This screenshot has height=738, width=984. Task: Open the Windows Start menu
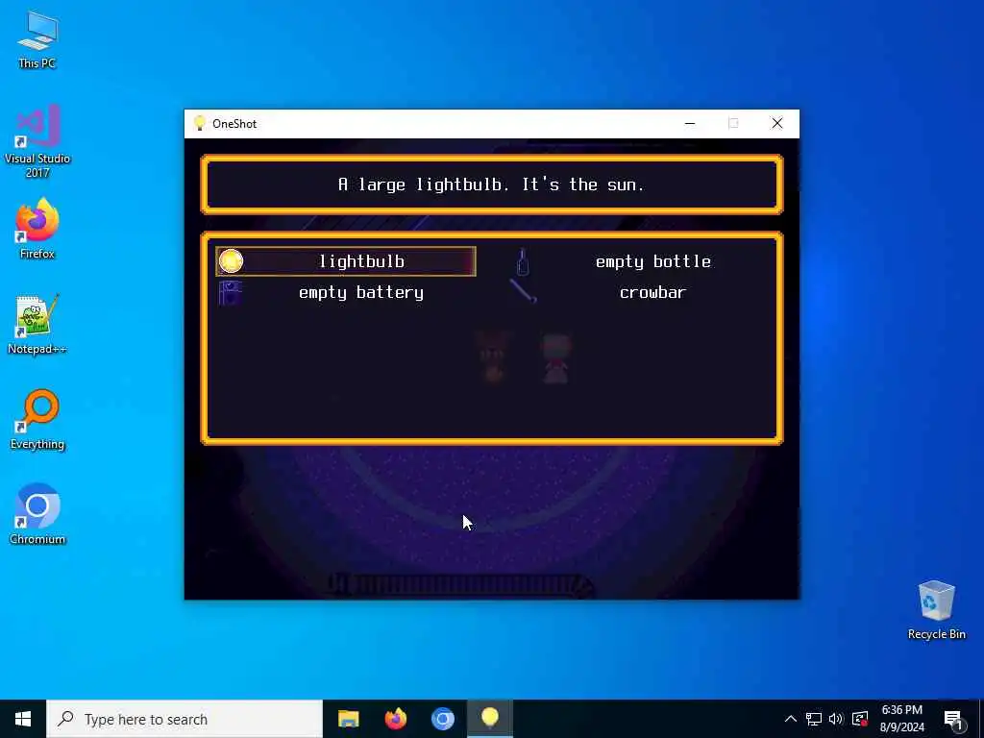[23, 719]
